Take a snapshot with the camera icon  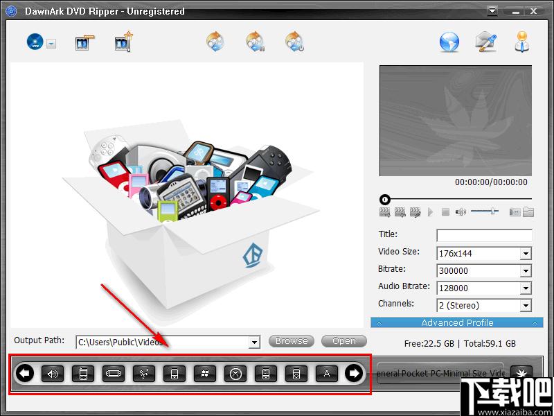tap(515, 212)
